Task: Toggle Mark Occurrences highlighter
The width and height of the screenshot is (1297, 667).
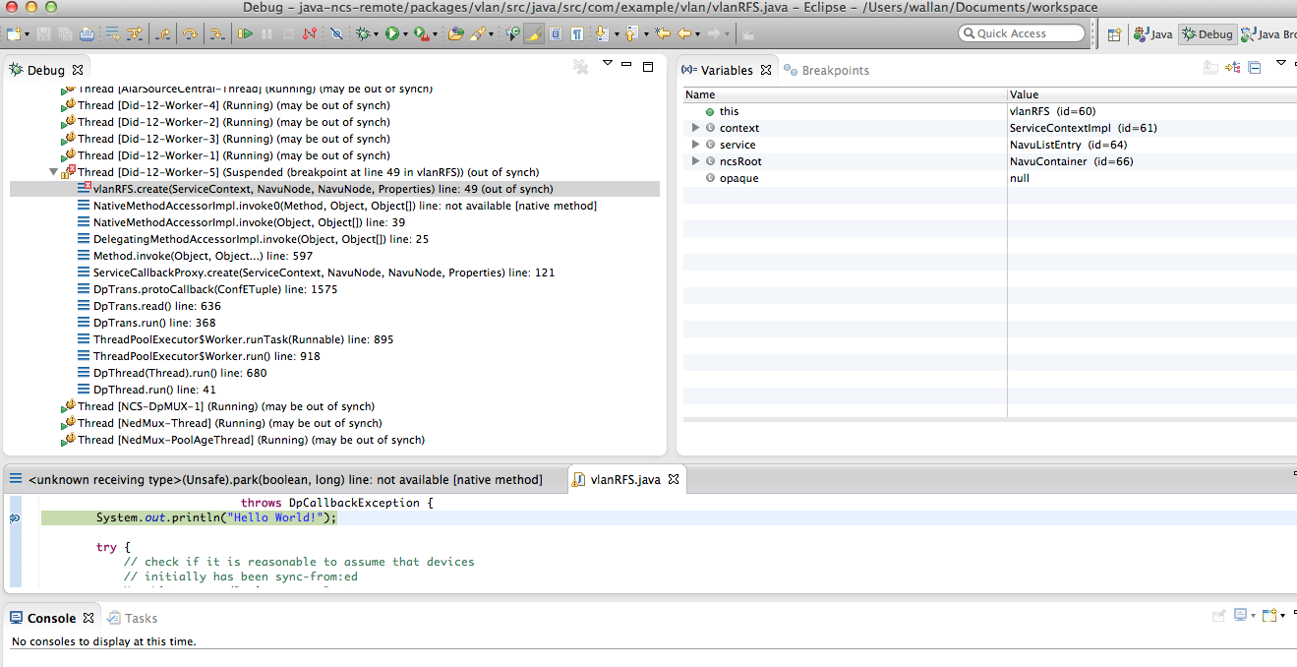Action: coord(534,34)
